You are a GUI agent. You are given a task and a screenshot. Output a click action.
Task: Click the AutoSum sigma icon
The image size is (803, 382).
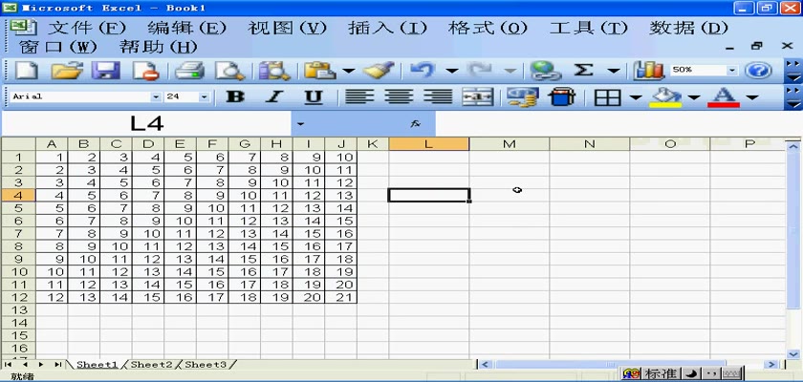click(583, 71)
